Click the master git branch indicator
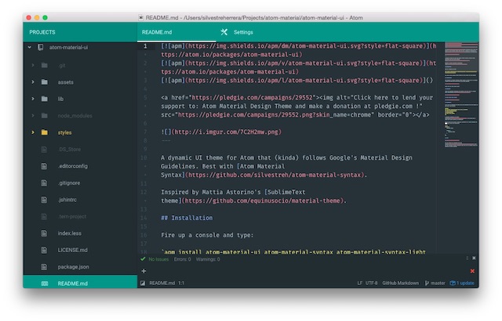The width and height of the screenshot is (502, 321). click(x=435, y=283)
